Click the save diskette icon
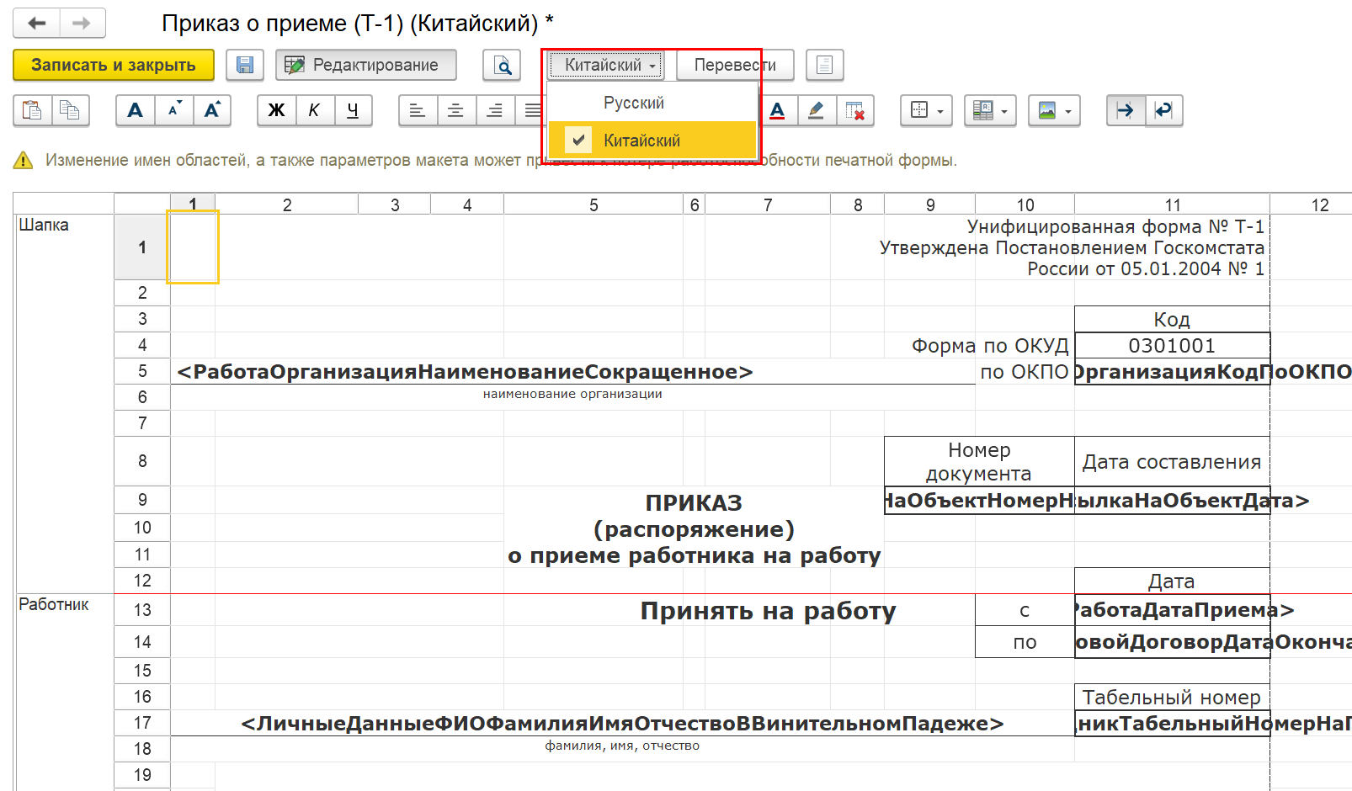Screen dimensions: 1352x791 (245, 65)
